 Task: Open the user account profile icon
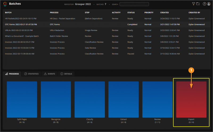click(208, 4)
